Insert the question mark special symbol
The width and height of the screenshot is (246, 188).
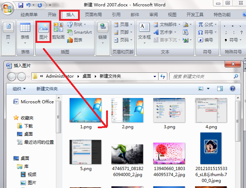[x=241, y=32]
